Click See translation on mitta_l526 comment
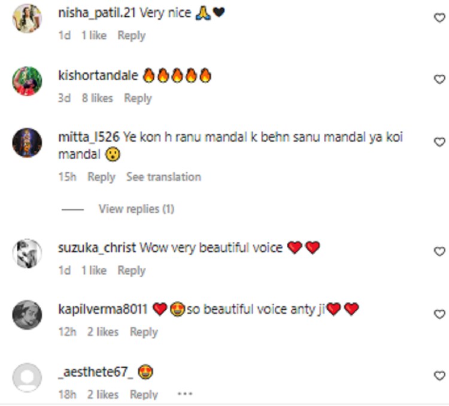Viewport: 449px width, 406px height. [x=163, y=177]
